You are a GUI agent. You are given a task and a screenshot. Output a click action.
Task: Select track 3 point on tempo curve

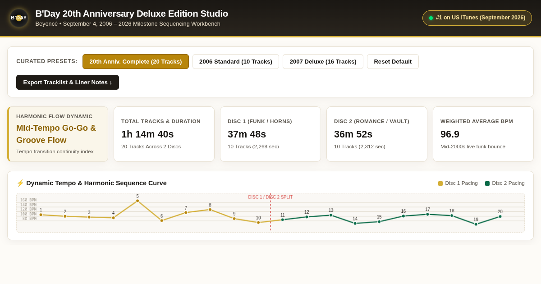pyautogui.click(x=89, y=217)
